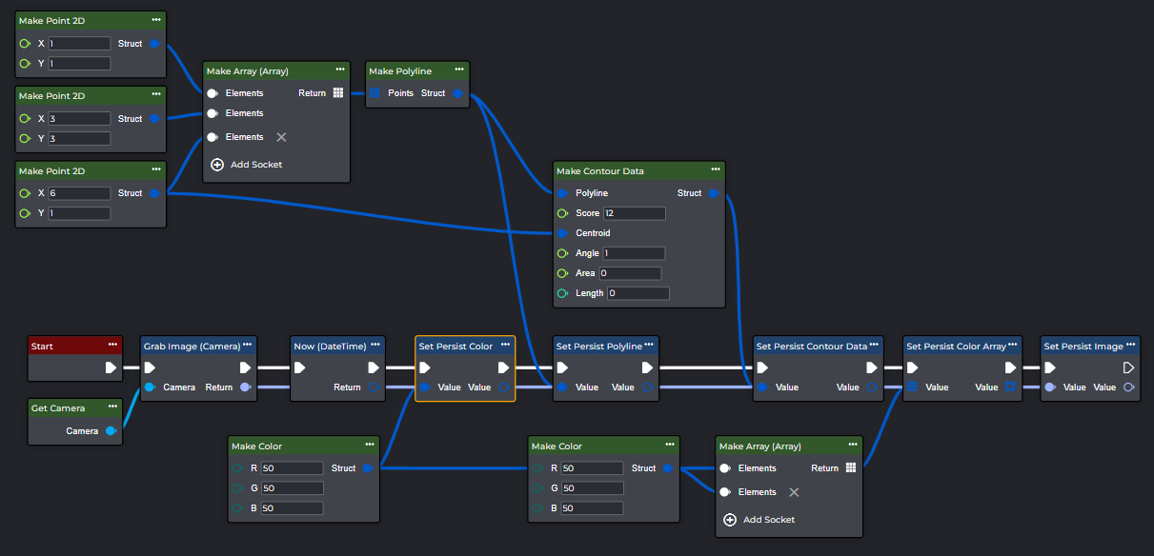
Task: Click the Angle input field in Make Contour Data
Action: (633, 253)
